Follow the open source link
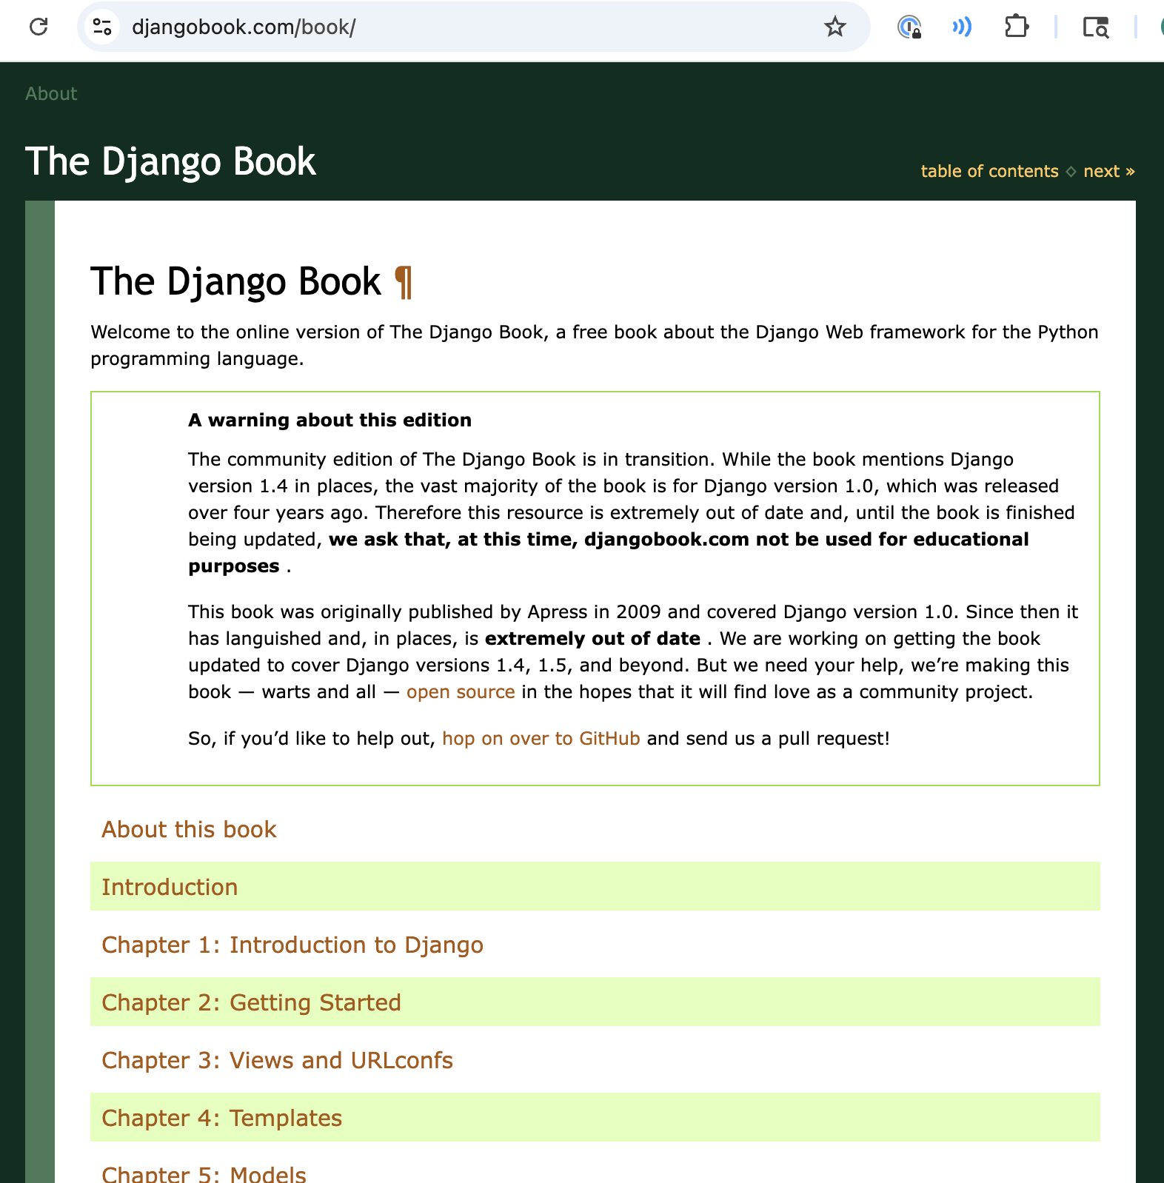Viewport: 1164px width, 1183px height. (461, 692)
